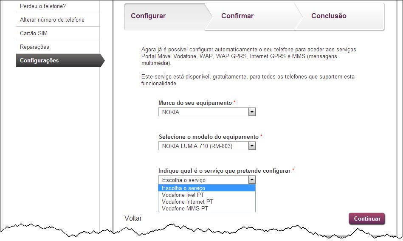Select 'Reparações' in the sidebar
The height and width of the screenshot is (241, 403).
coord(34,47)
